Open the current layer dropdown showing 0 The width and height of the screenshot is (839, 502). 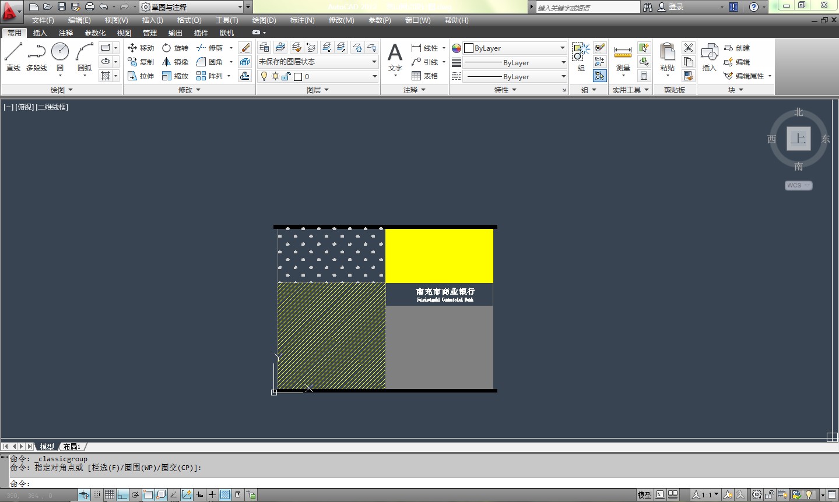pos(318,76)
